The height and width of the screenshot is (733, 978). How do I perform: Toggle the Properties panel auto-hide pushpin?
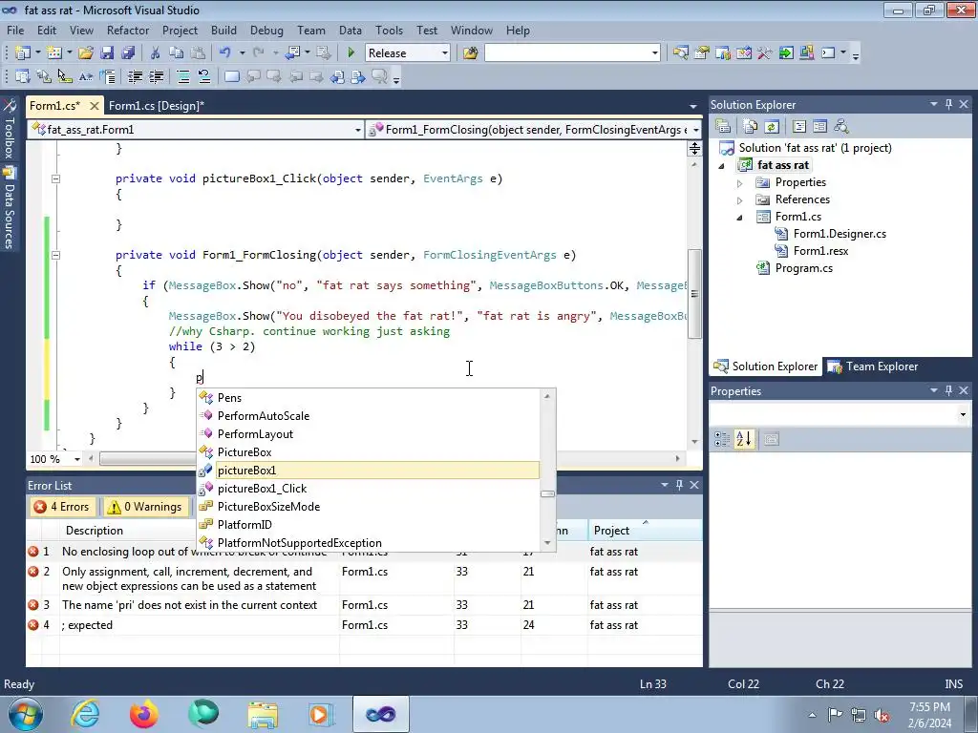[948, 390]
